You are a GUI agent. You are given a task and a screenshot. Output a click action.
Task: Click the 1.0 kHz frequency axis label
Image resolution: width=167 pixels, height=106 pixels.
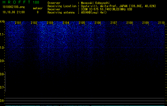pos(2,48)
